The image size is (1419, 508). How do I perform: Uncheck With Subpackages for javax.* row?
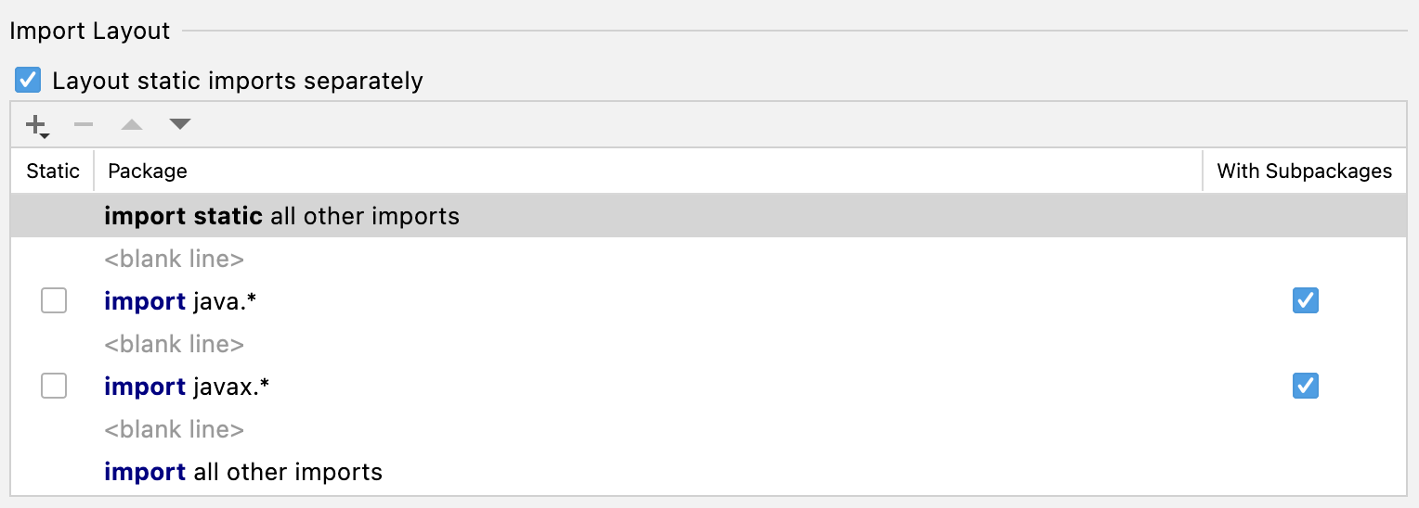1305,387
